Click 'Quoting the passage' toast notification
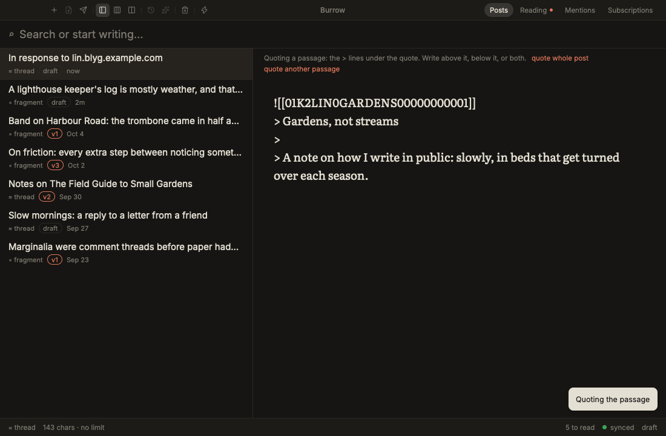This screenshot has height=436, width=666. pos(613,399)
